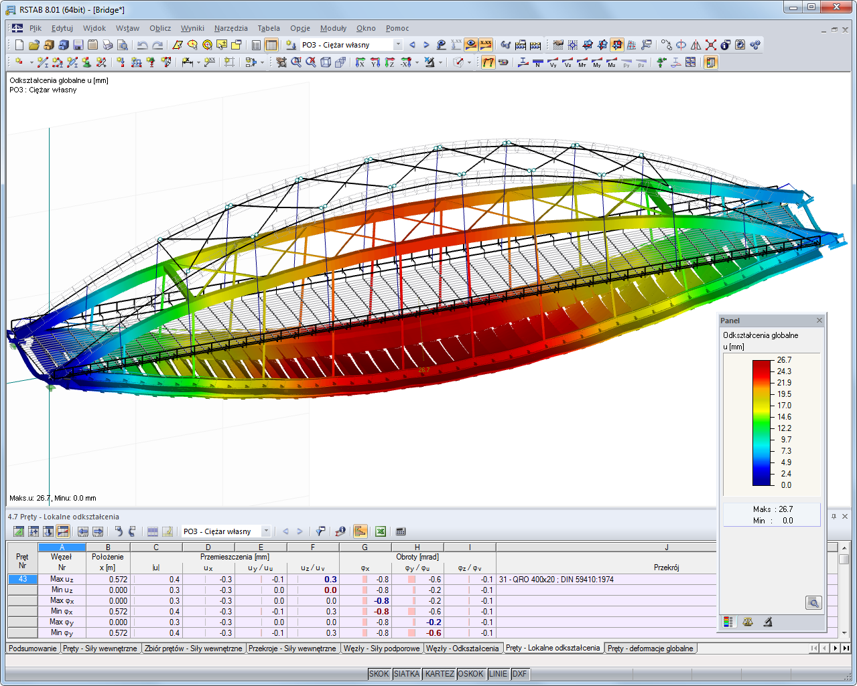Click the OSKOK status bar button
857x686 pixels.
tap(471, 674)
